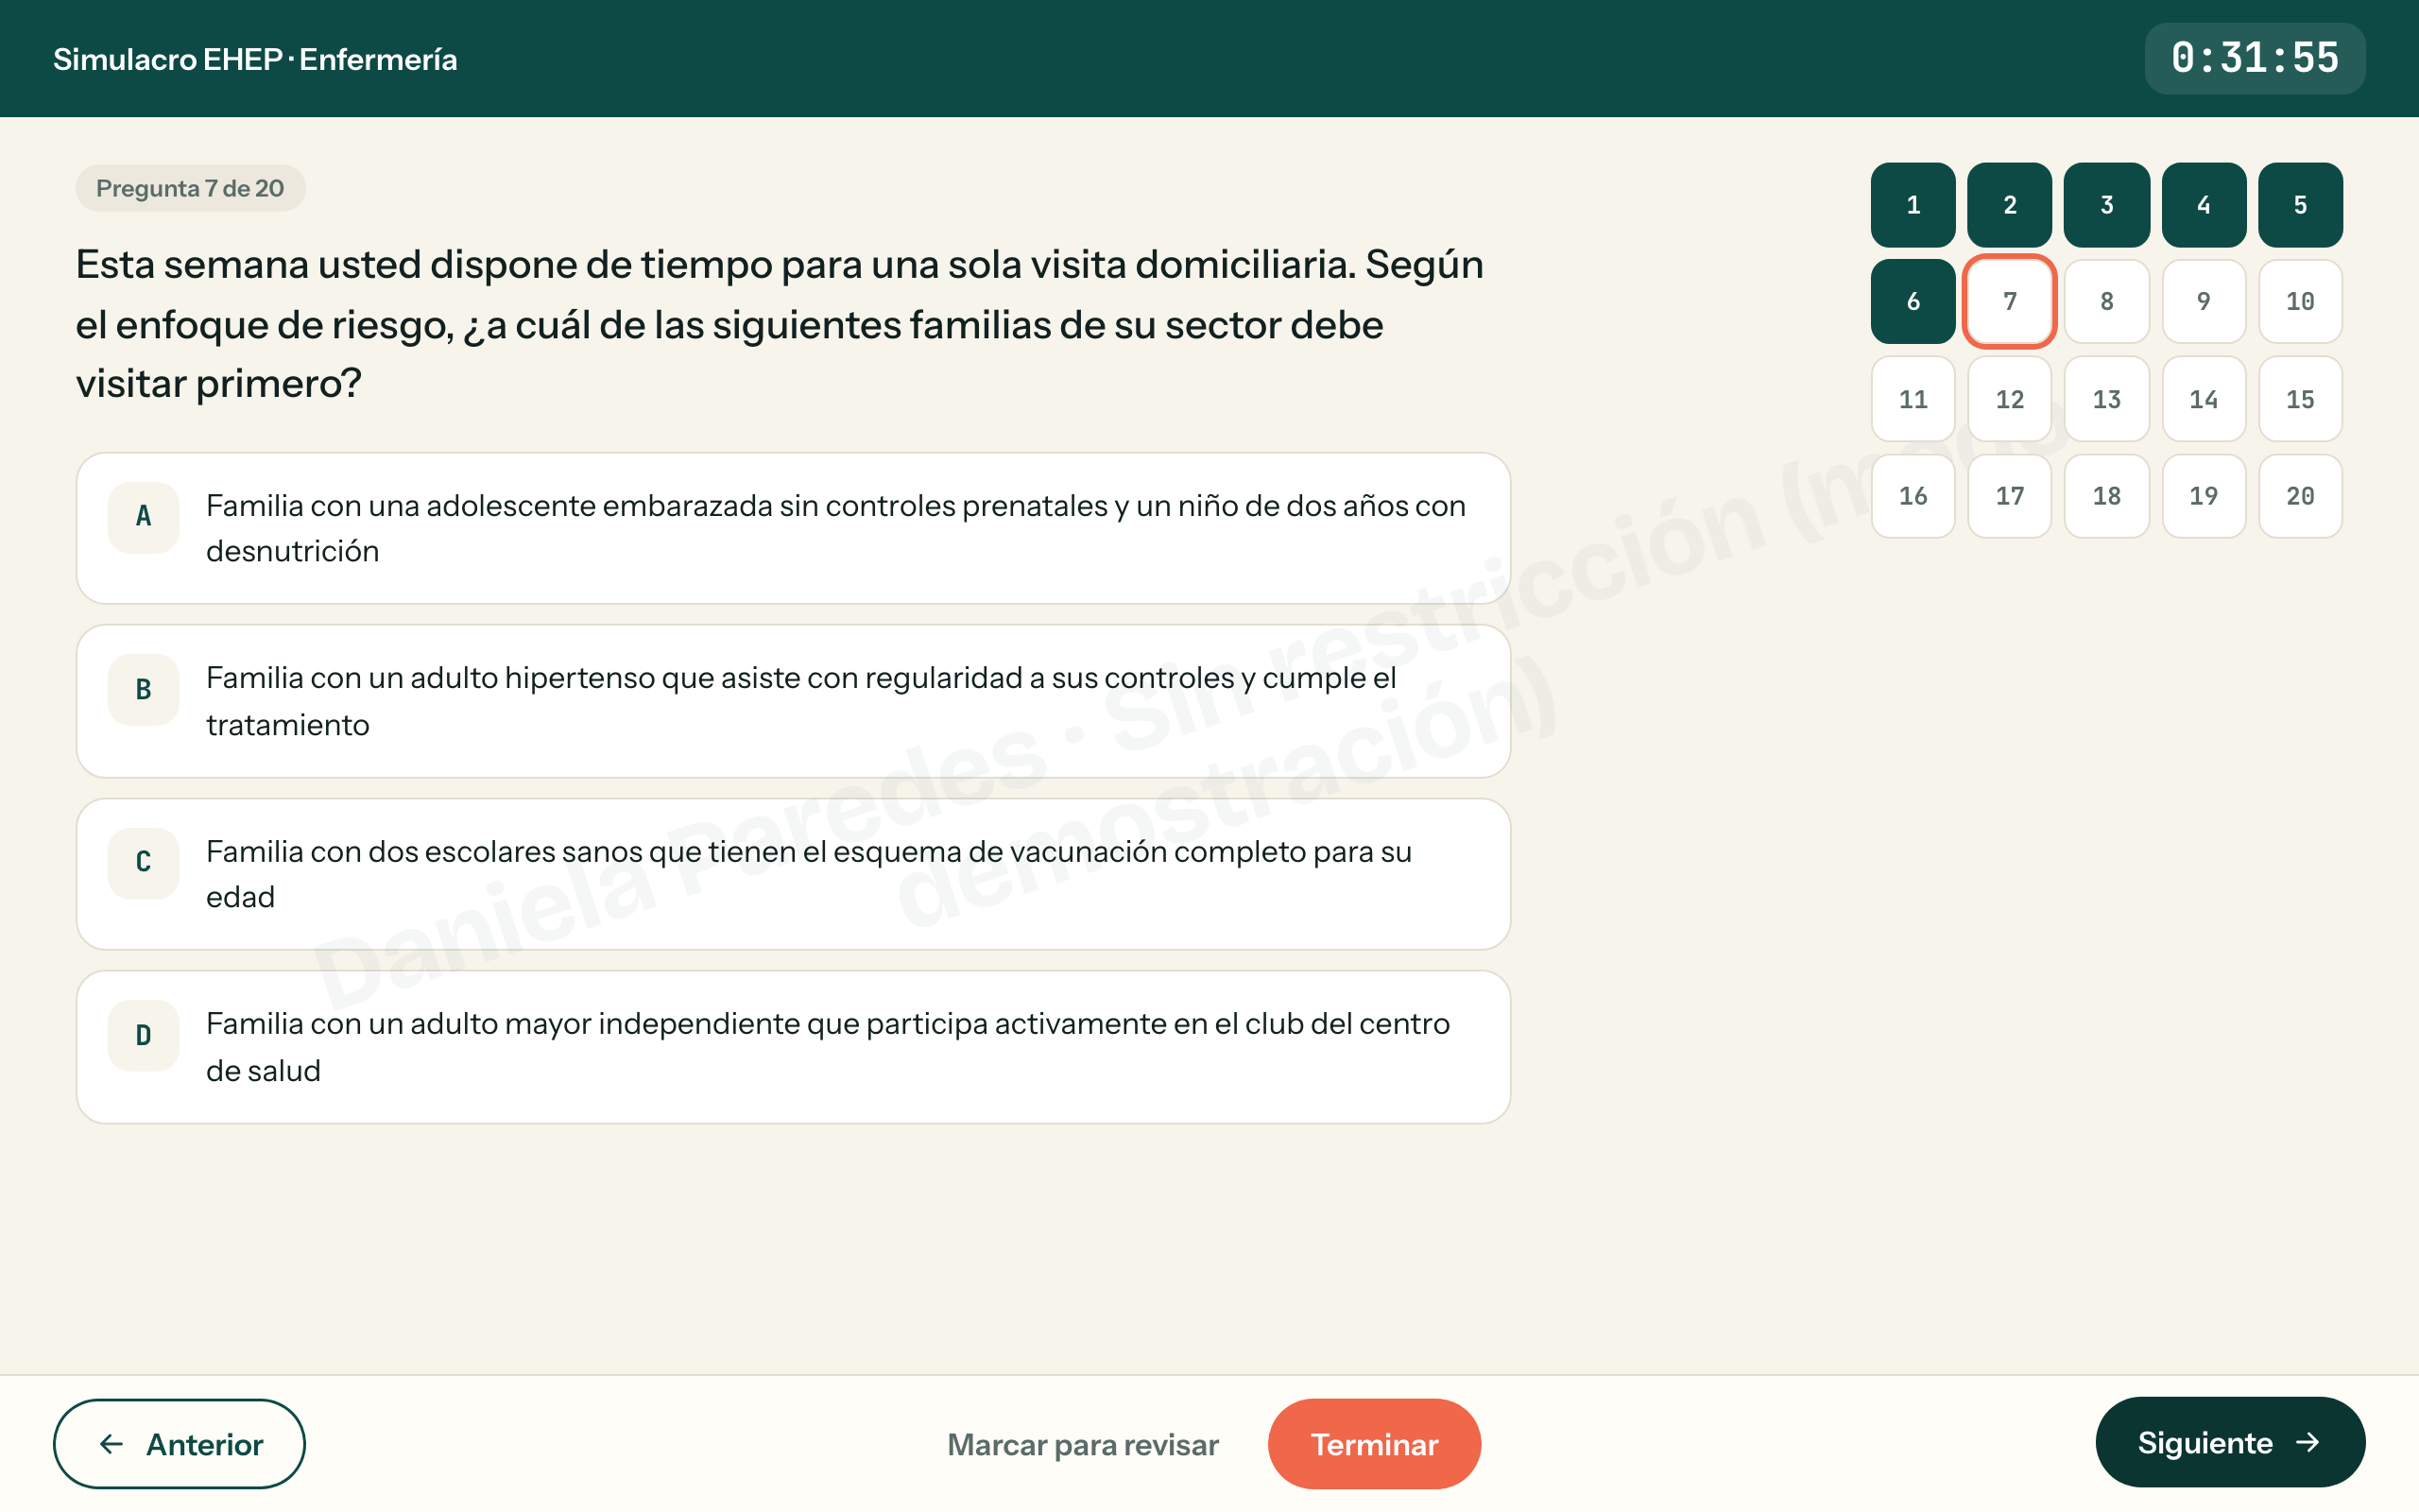Click the Terminar button
The width and height of the screenshot is (2419, 1512).
[1373, 1443]
